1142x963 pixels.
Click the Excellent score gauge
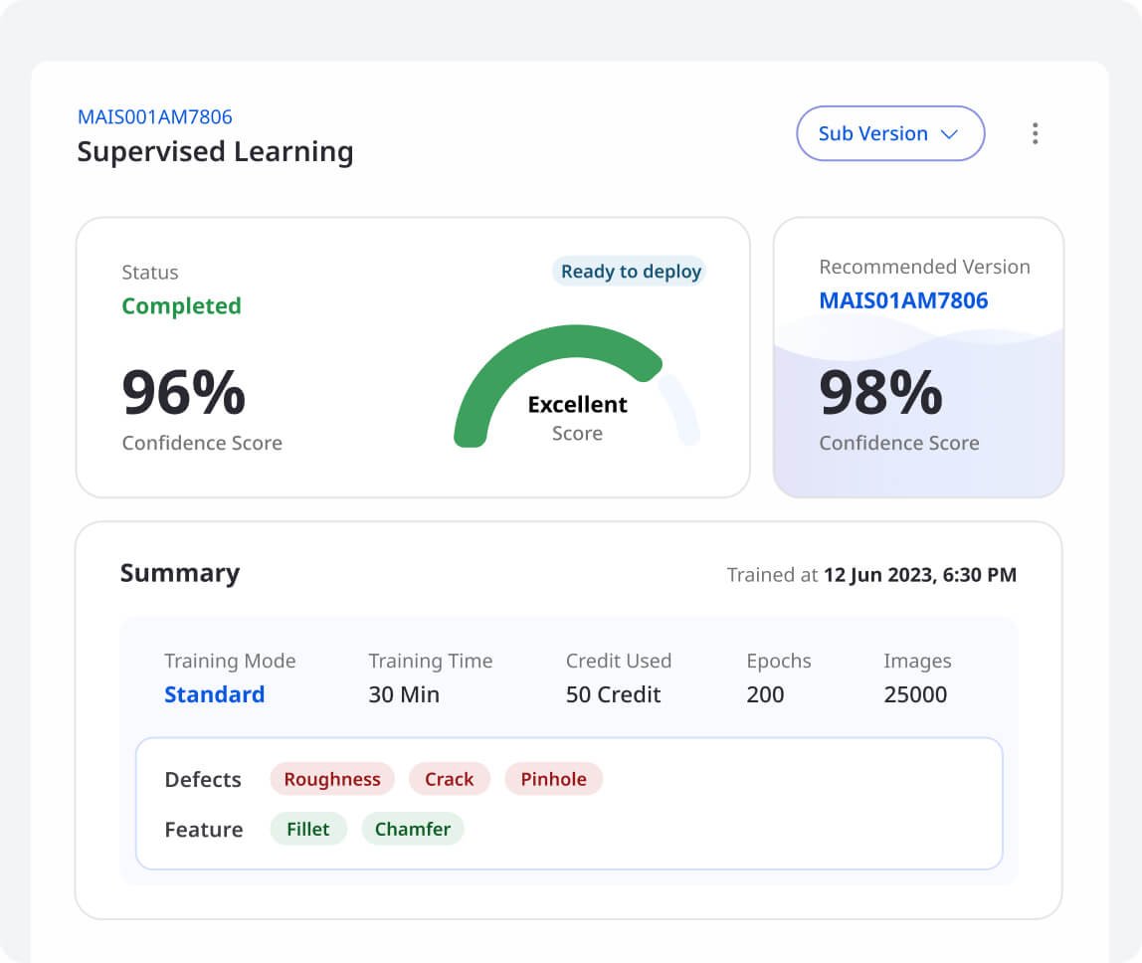pyautogui.click(x=577, y=393)
